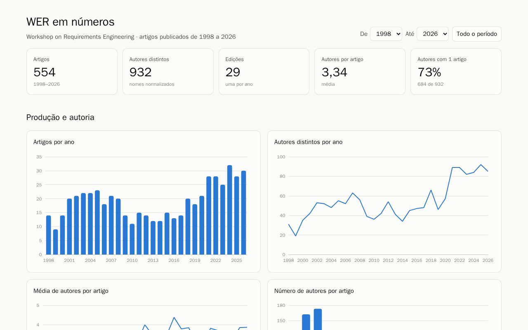Click the "WER em números" page title
528x330 pixels.
tap(71, 22)
